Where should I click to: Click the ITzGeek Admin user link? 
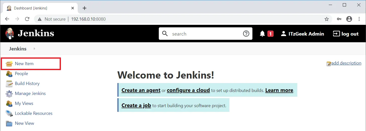[x=306, y=34]
